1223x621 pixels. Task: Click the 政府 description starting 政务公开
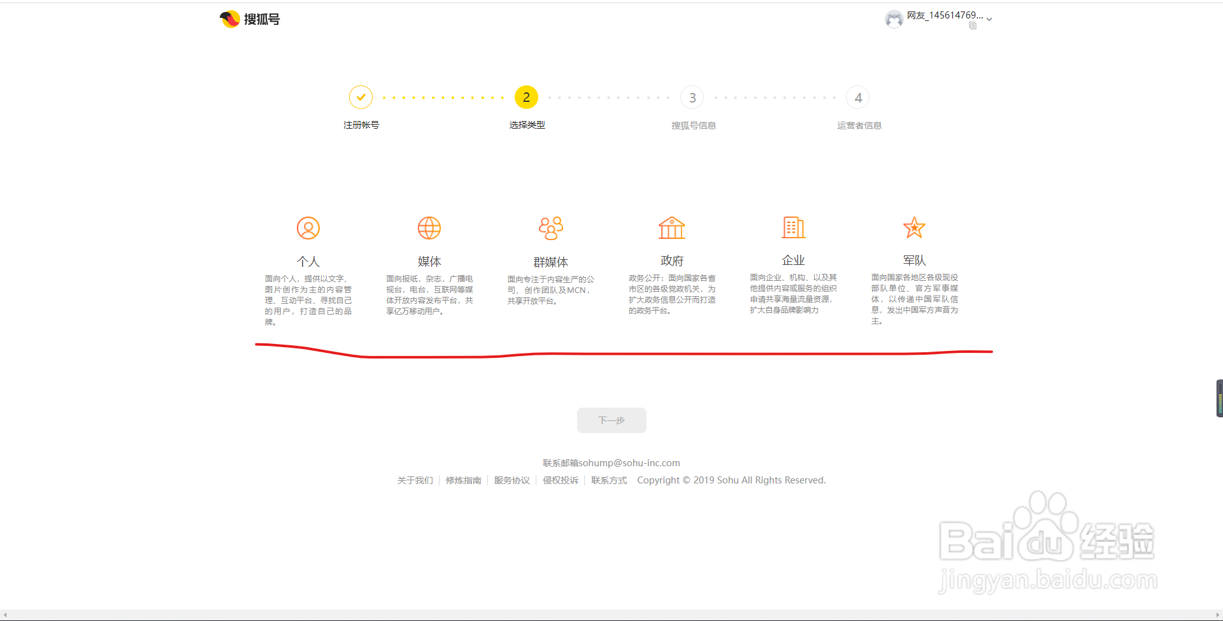coord(672,294)
